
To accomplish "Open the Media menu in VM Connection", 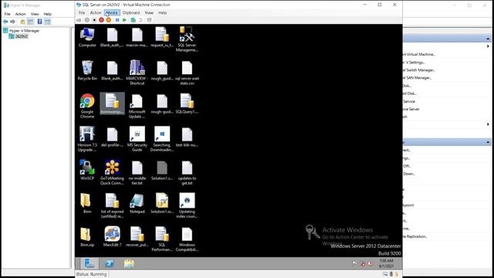I will click(x=112, y=12).
